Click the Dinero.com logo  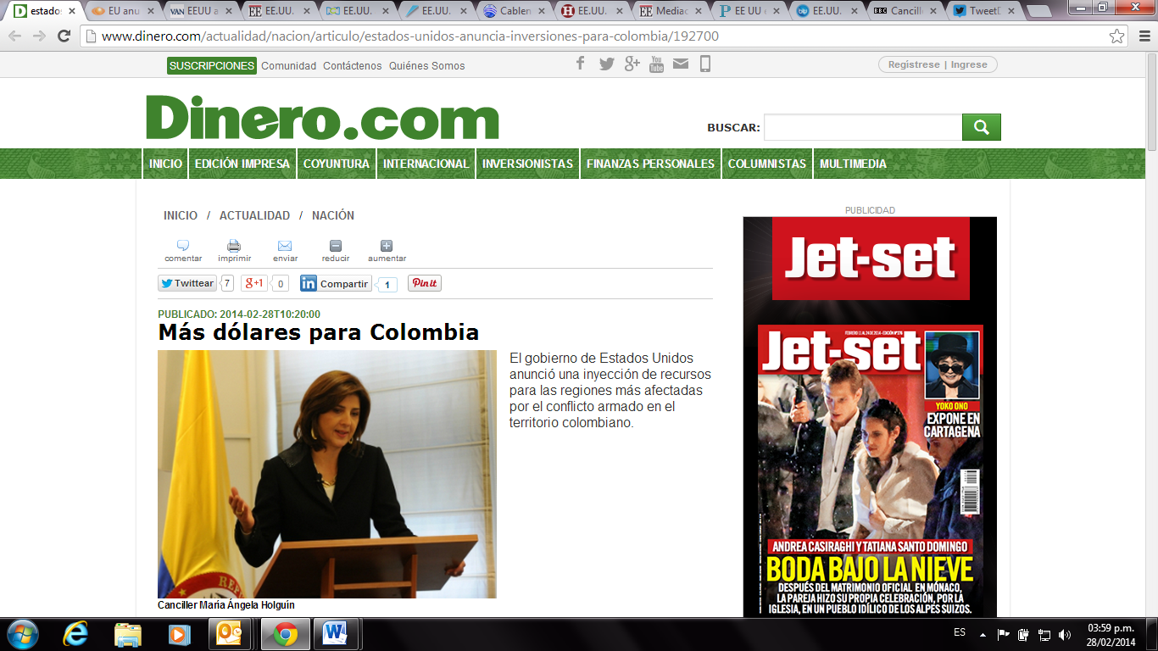(x=322, y=117)
